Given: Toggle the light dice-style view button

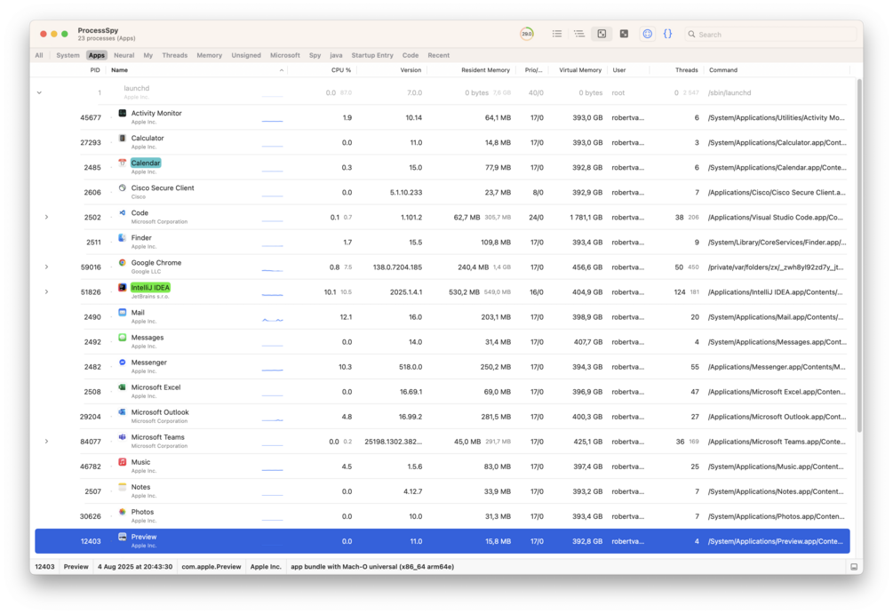Looking at the screenshot, I should [x=602, y=34].
